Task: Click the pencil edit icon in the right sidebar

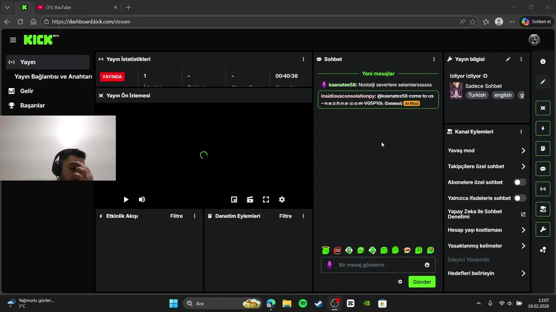Action: (x=543, y=82)
